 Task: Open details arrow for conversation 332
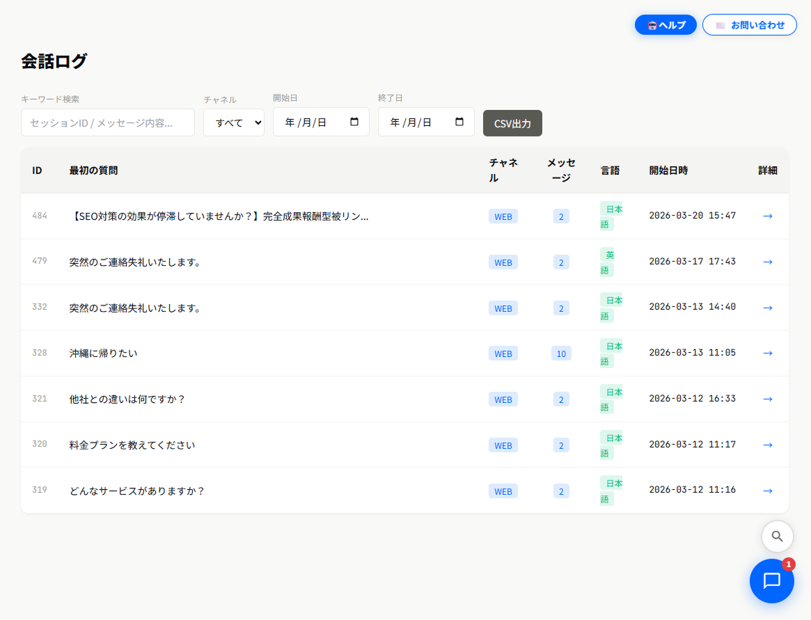coord(767,307)
